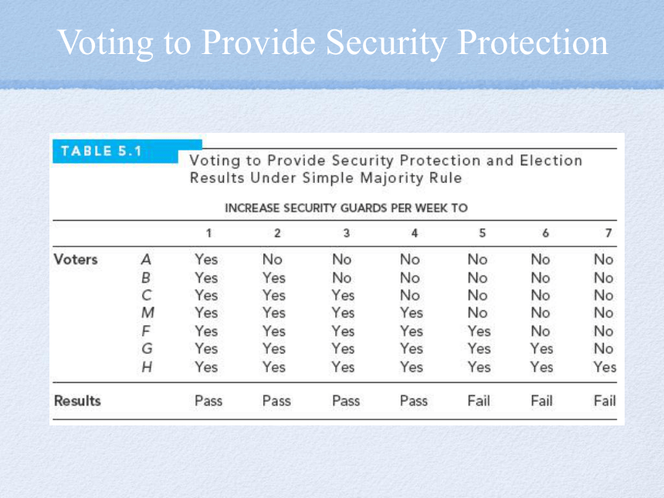The width and height of the screenshot is (664, 498).
Task: Click the table caption ending 'Simple Majority Rule'
Action: point(386,169)
